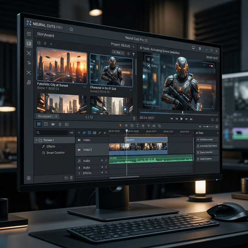Toggle the Video 2 track camera icon

tap(79, 150)
